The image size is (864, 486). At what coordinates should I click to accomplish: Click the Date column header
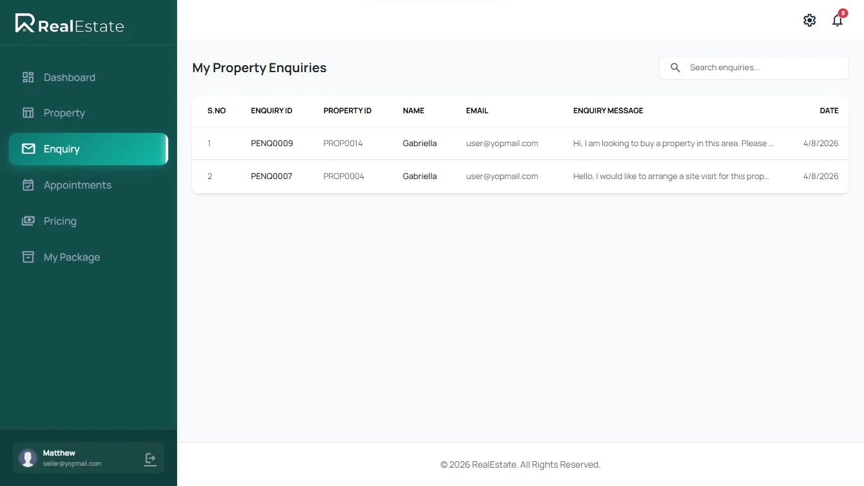[x=829, y=111]
